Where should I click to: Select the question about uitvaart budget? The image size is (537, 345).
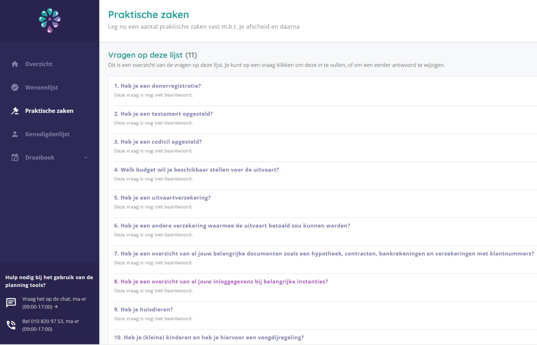click(196, 170)
